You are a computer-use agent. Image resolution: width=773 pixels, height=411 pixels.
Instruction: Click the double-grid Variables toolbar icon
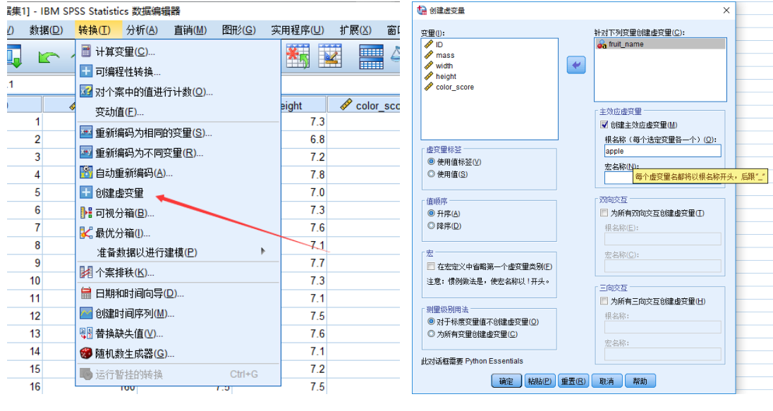[371, 56]
